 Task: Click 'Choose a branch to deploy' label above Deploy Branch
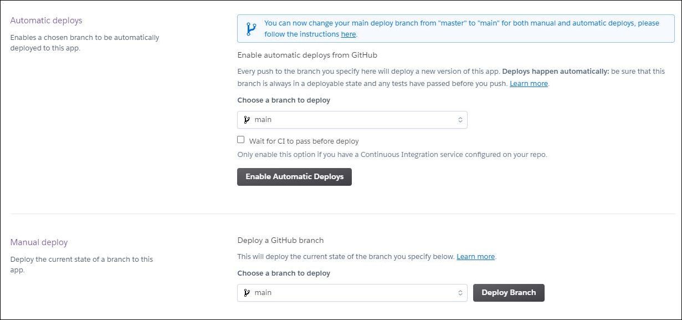tap(284, 273)
